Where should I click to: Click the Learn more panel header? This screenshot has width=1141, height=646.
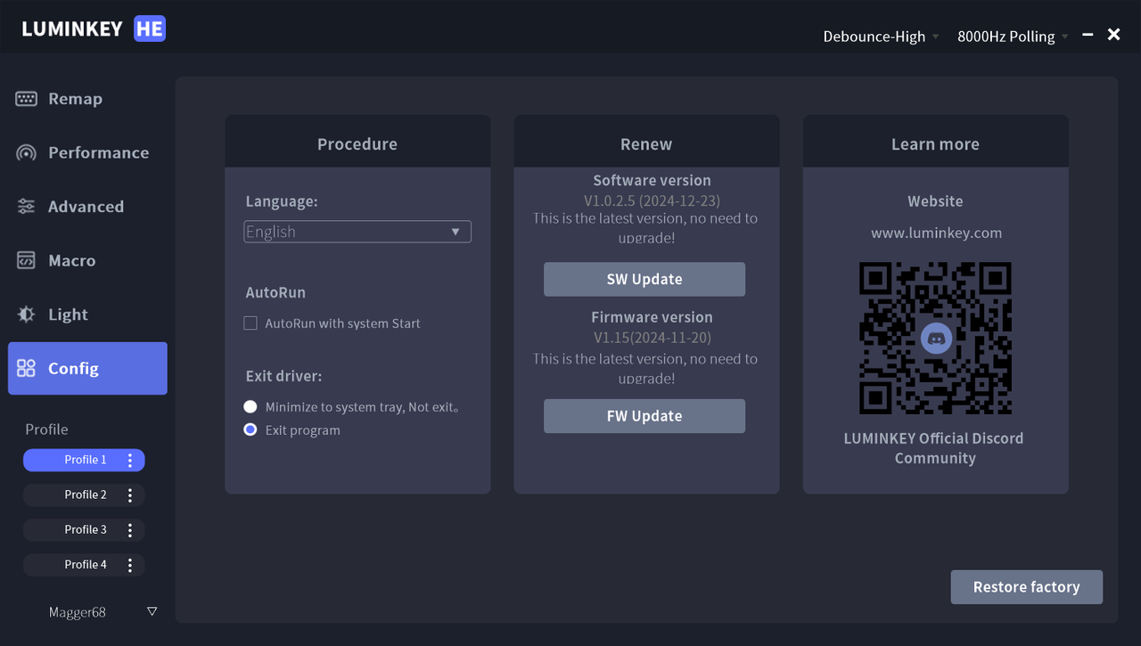click(936, 141)
